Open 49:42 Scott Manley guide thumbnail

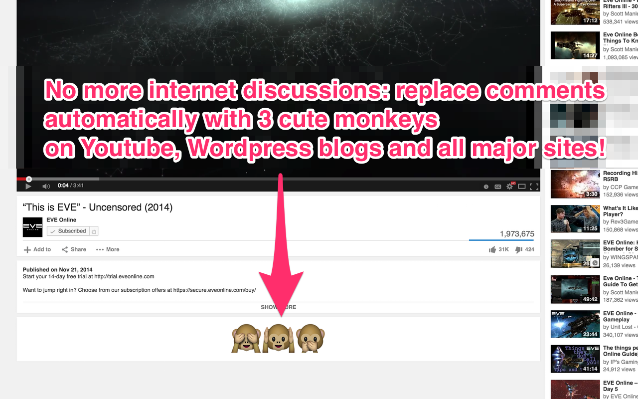(x=575, y=289)
